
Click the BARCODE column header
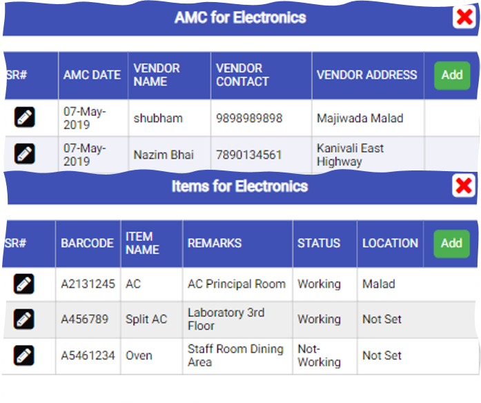(x=88, y=244)
